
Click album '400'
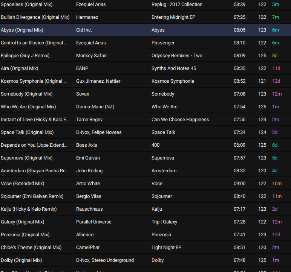155,145
